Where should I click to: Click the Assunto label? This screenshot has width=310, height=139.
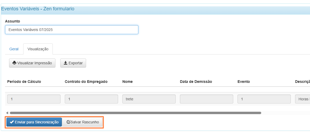point(13,21)
